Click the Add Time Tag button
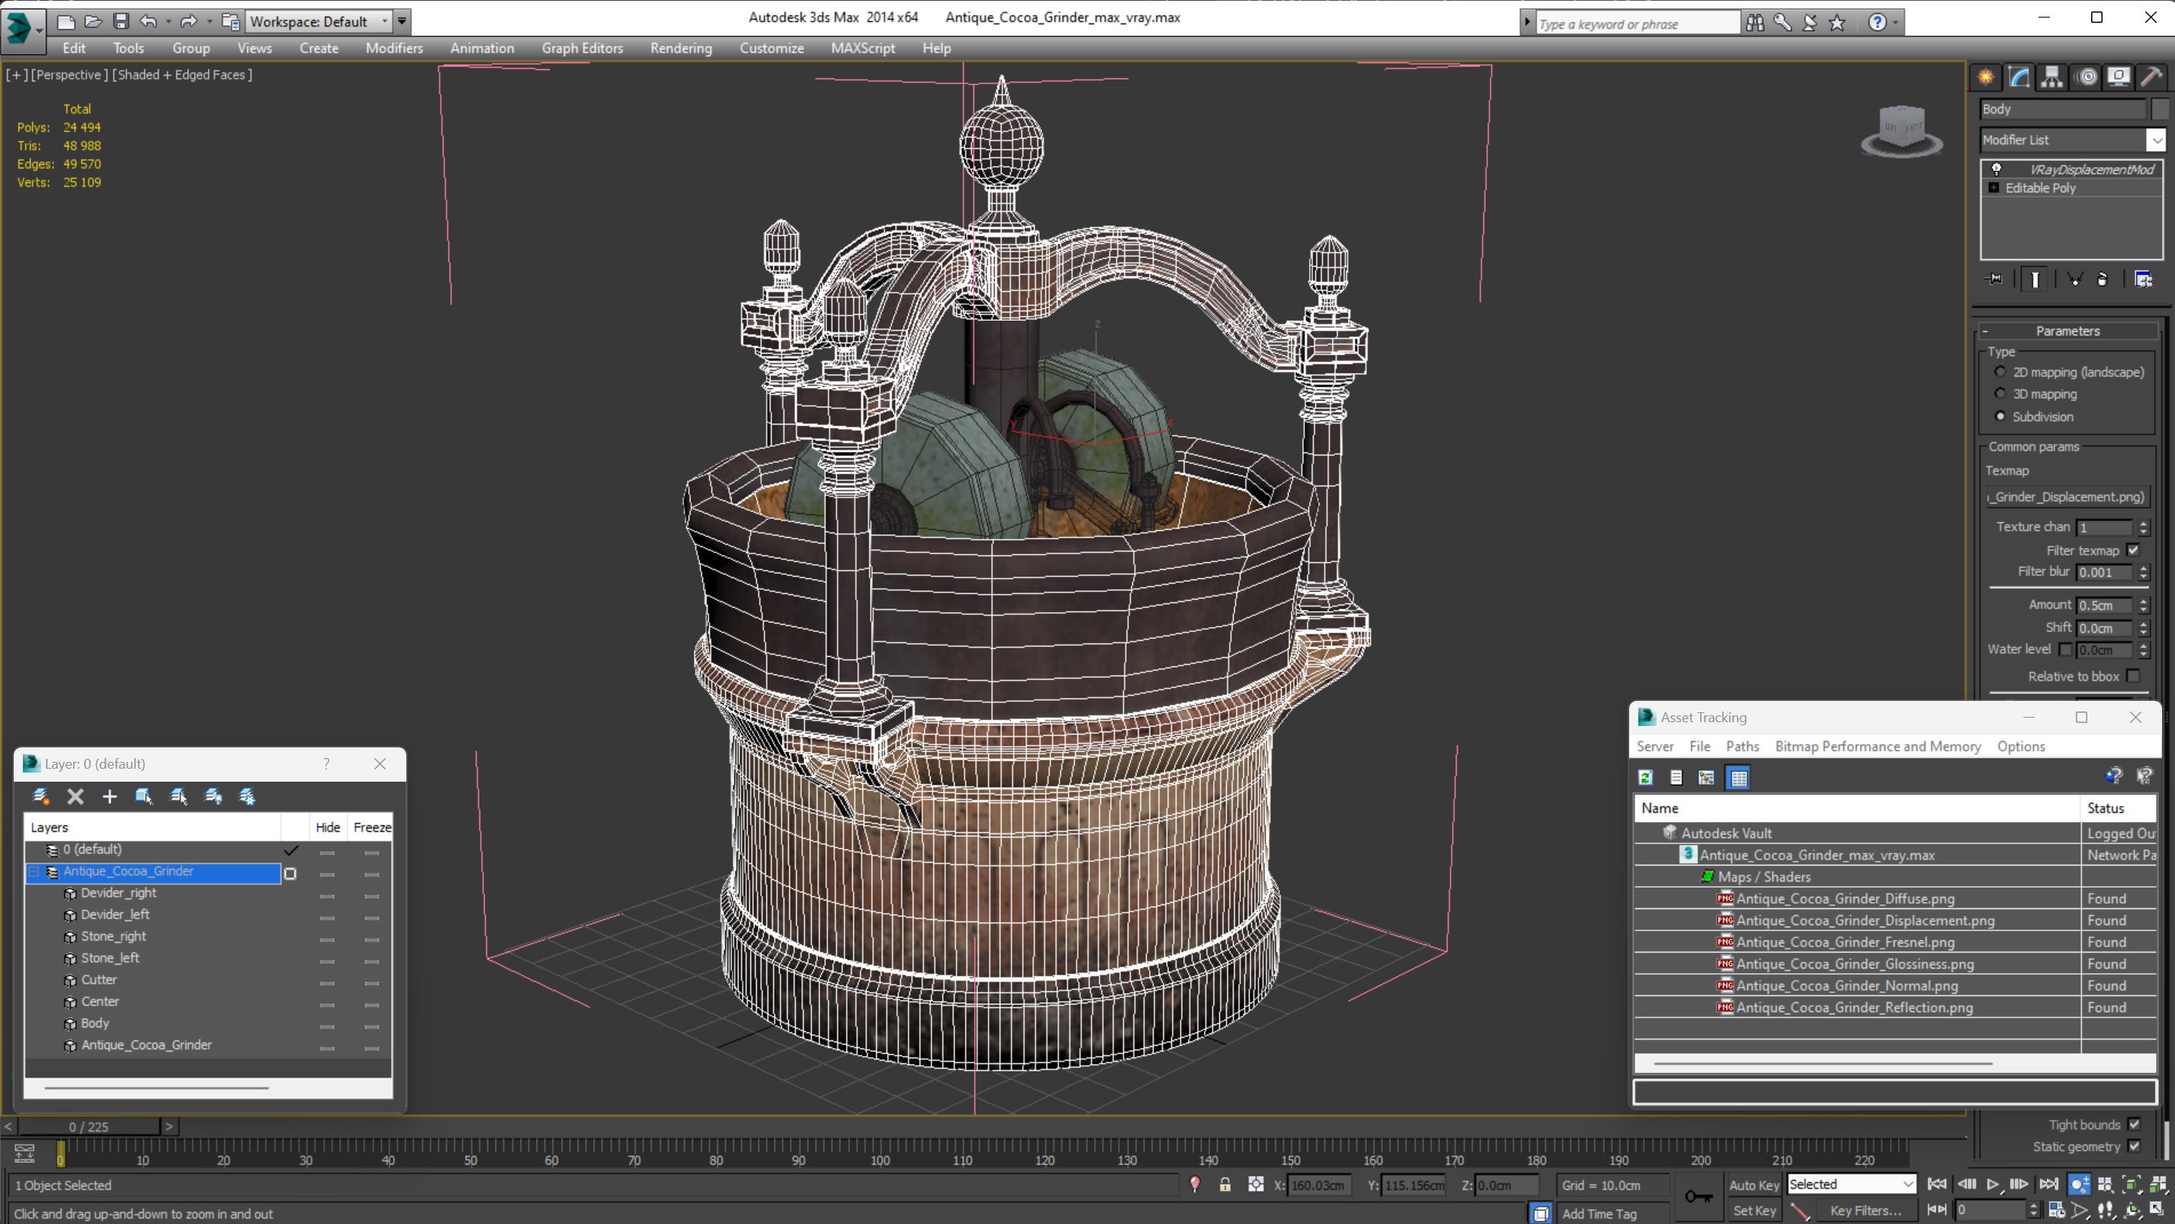Image resolution: width=2175 pixels, height=1224 pixels. [x=1599, y=1213]
